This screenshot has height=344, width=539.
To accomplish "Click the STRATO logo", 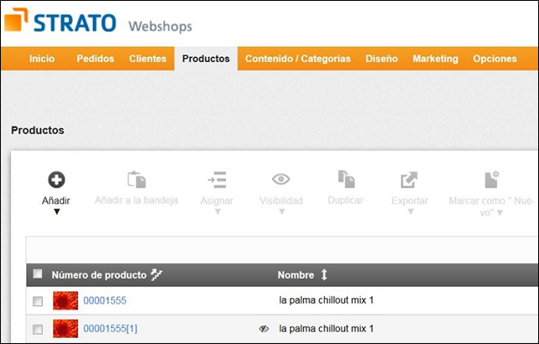I will [x=60, y=21].
